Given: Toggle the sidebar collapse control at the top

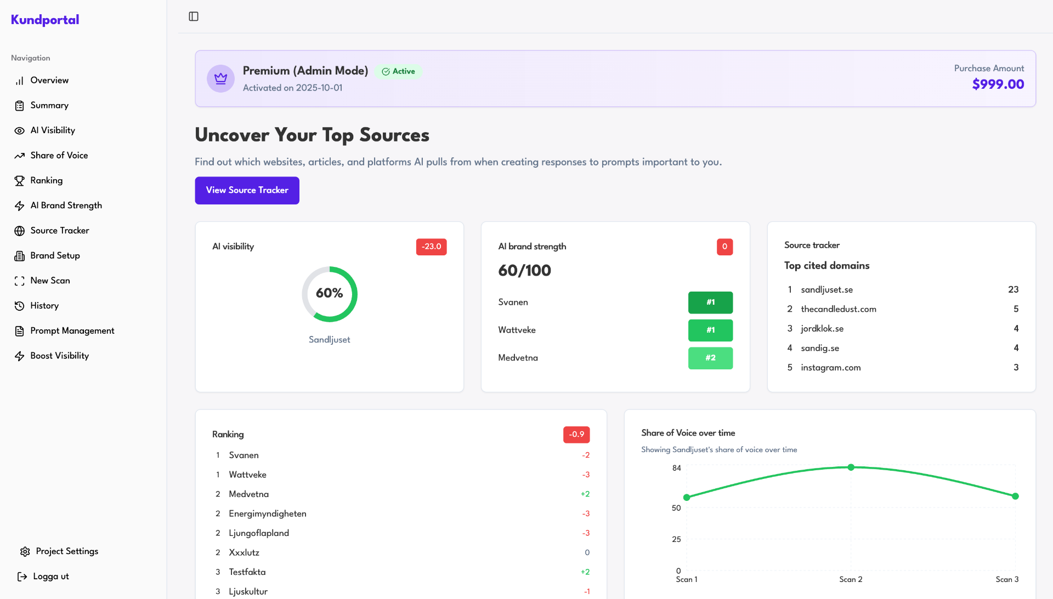Looking at the screenshot, I should (194, 16).
